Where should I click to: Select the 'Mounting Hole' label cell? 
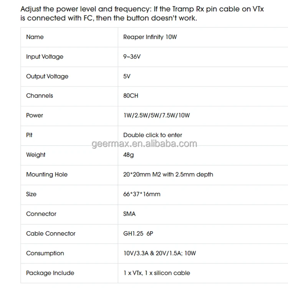[x=46, y=175]
